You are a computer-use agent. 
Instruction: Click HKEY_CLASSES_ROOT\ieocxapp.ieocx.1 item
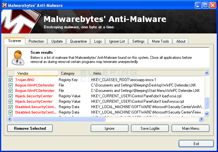pos(123,80)
